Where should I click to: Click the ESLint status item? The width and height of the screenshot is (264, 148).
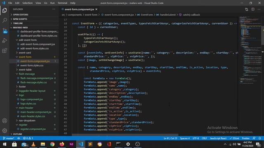point(234,138)
